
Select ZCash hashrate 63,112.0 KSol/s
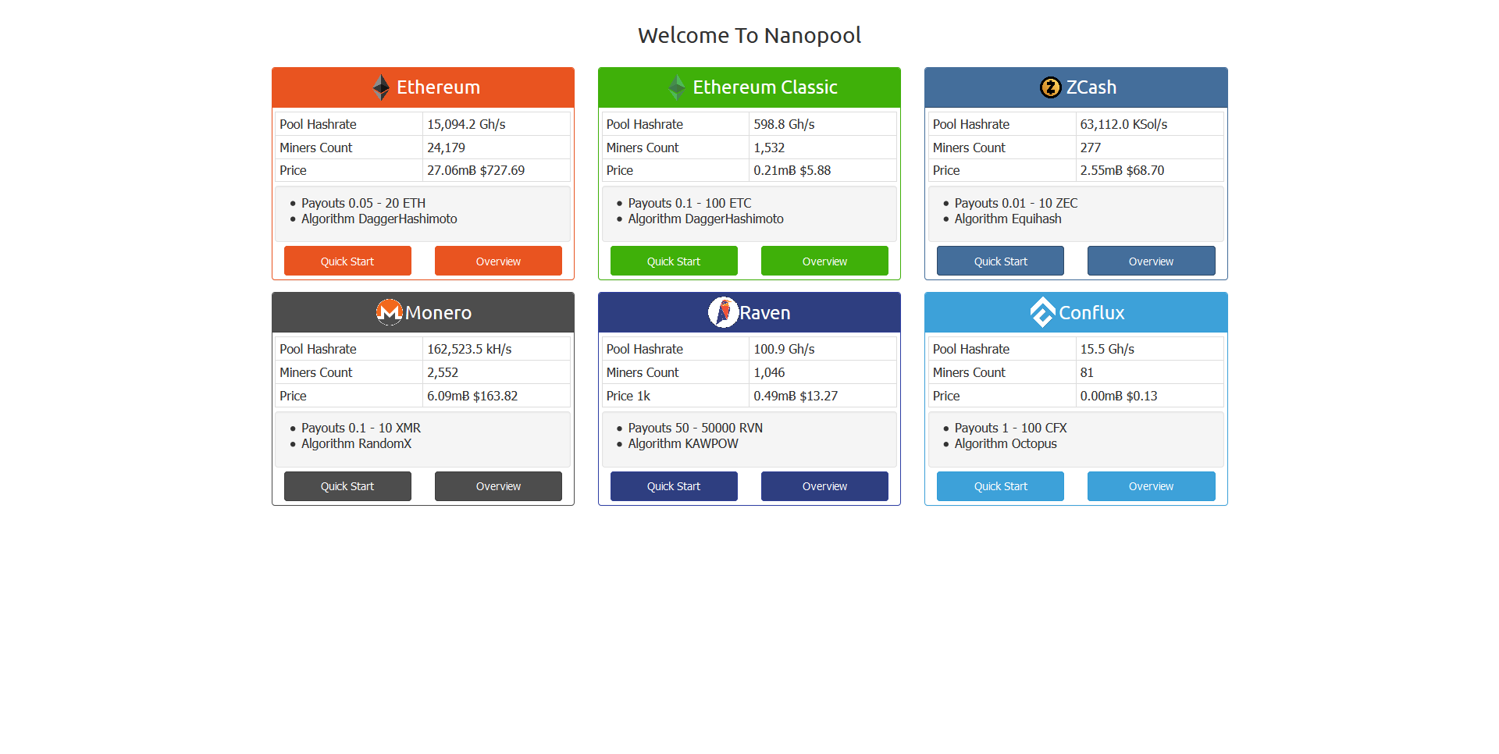[1123, 124]
